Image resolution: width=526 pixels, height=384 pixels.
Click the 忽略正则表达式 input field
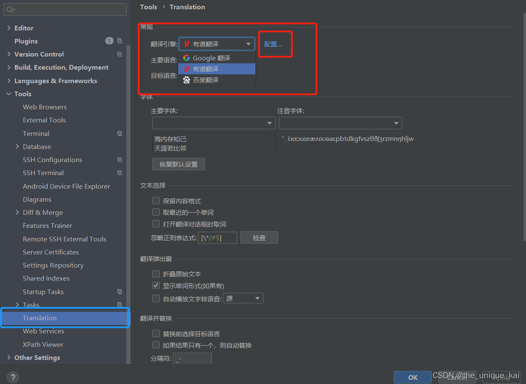pos(217,238)
